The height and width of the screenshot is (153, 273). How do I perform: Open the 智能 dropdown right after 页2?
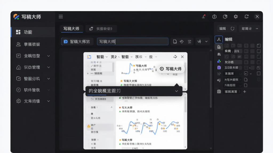click(127, 57)
